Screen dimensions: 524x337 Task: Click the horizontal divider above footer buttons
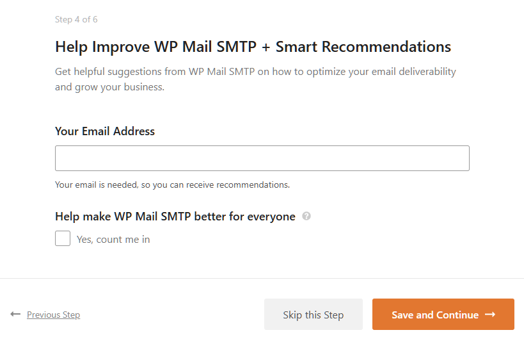click(262, 278)
